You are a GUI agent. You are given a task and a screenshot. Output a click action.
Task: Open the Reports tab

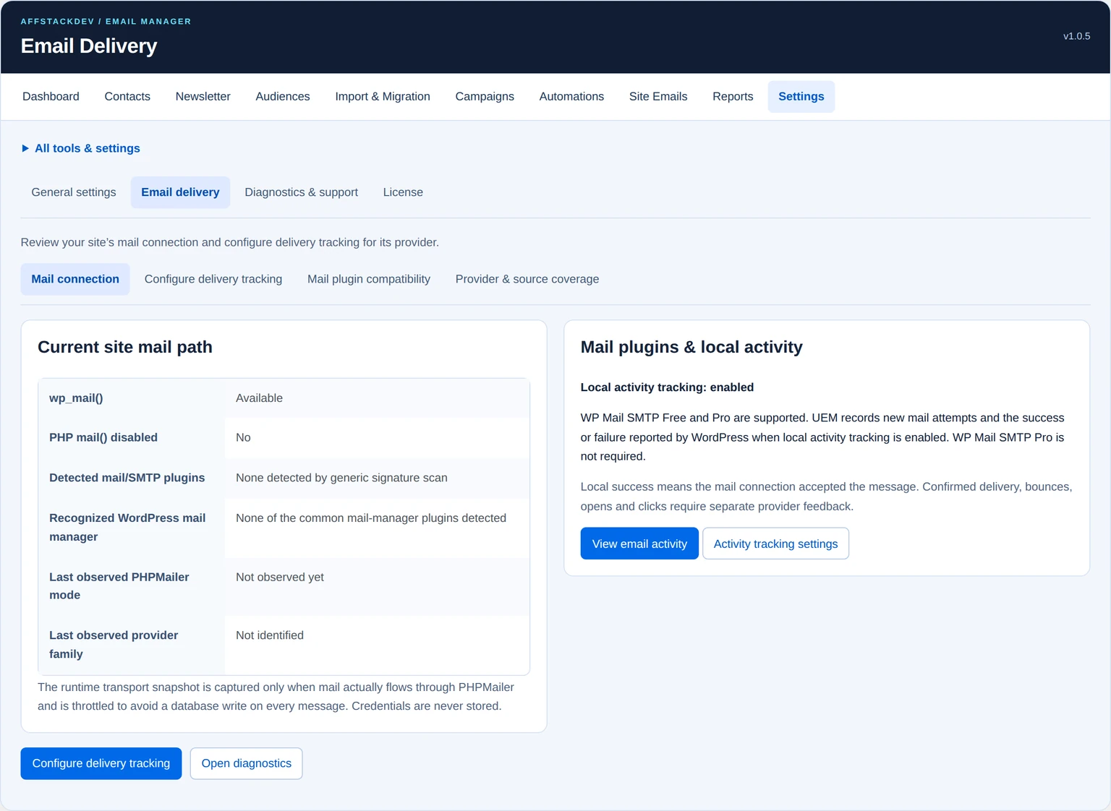point(733,96)
